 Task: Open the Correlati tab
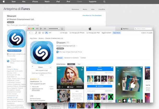(83, 58)
